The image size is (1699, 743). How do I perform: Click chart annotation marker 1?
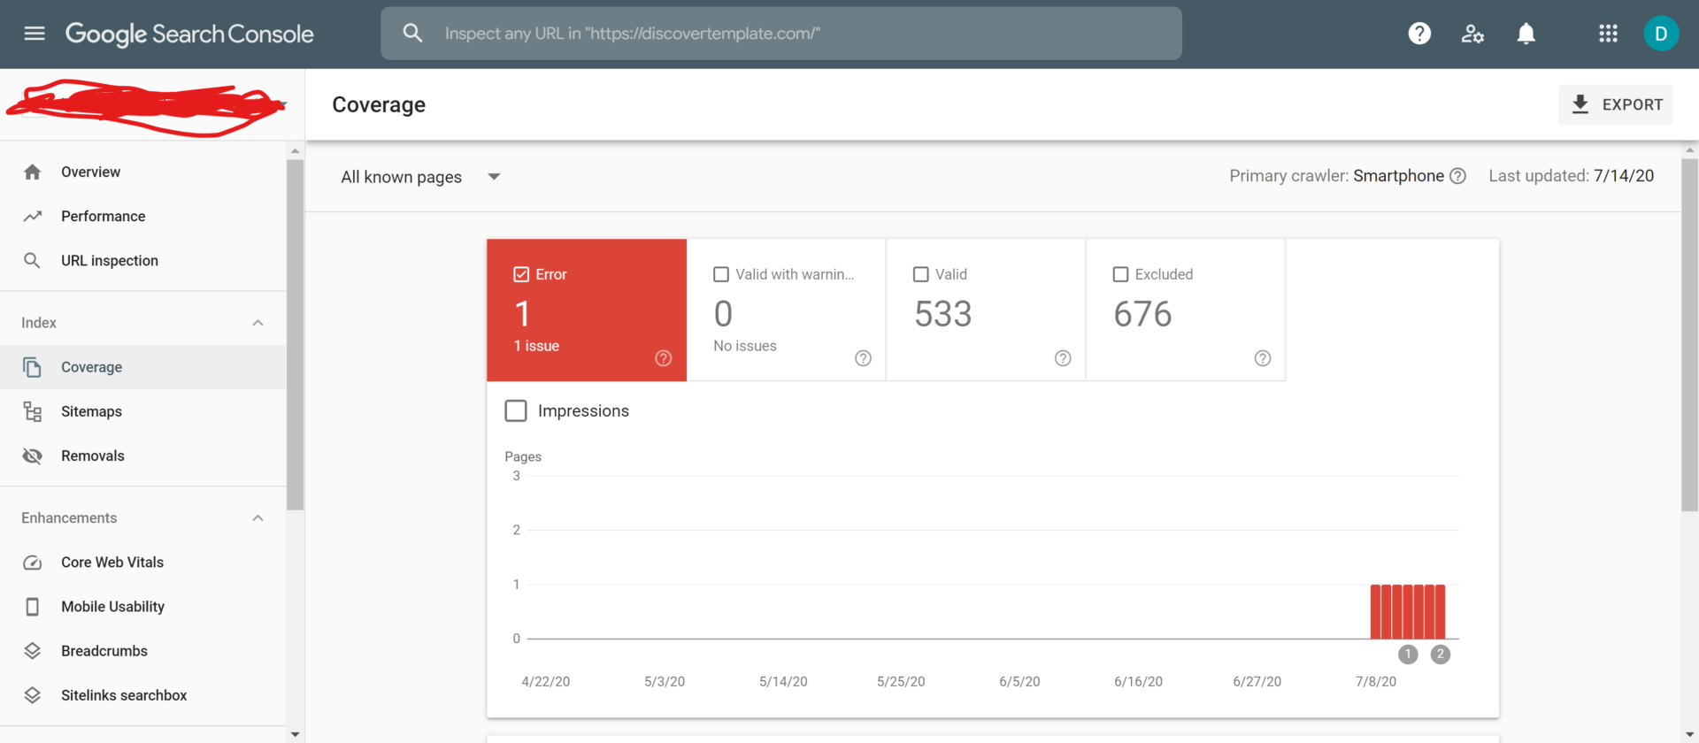[x=1408, y=655]
